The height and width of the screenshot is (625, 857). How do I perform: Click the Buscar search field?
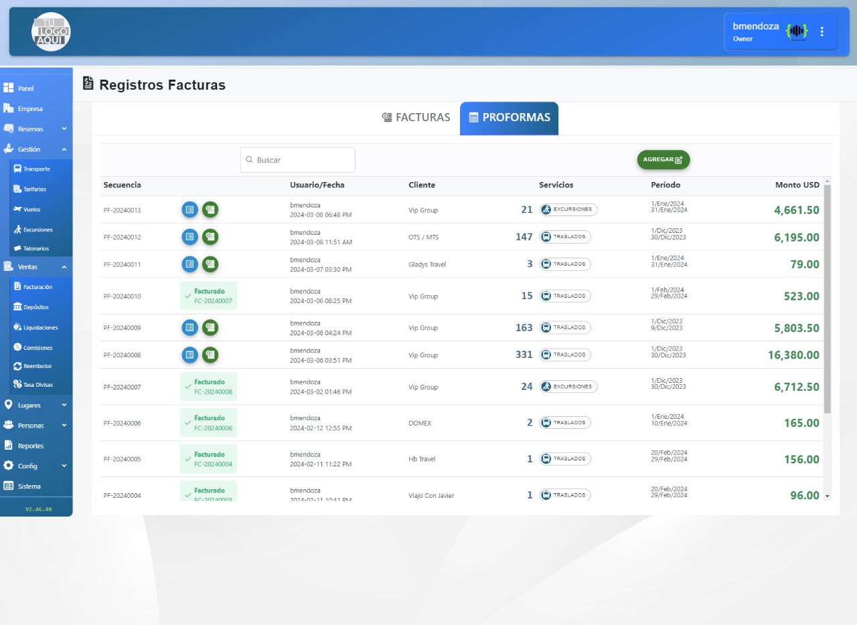coord(298,160)
